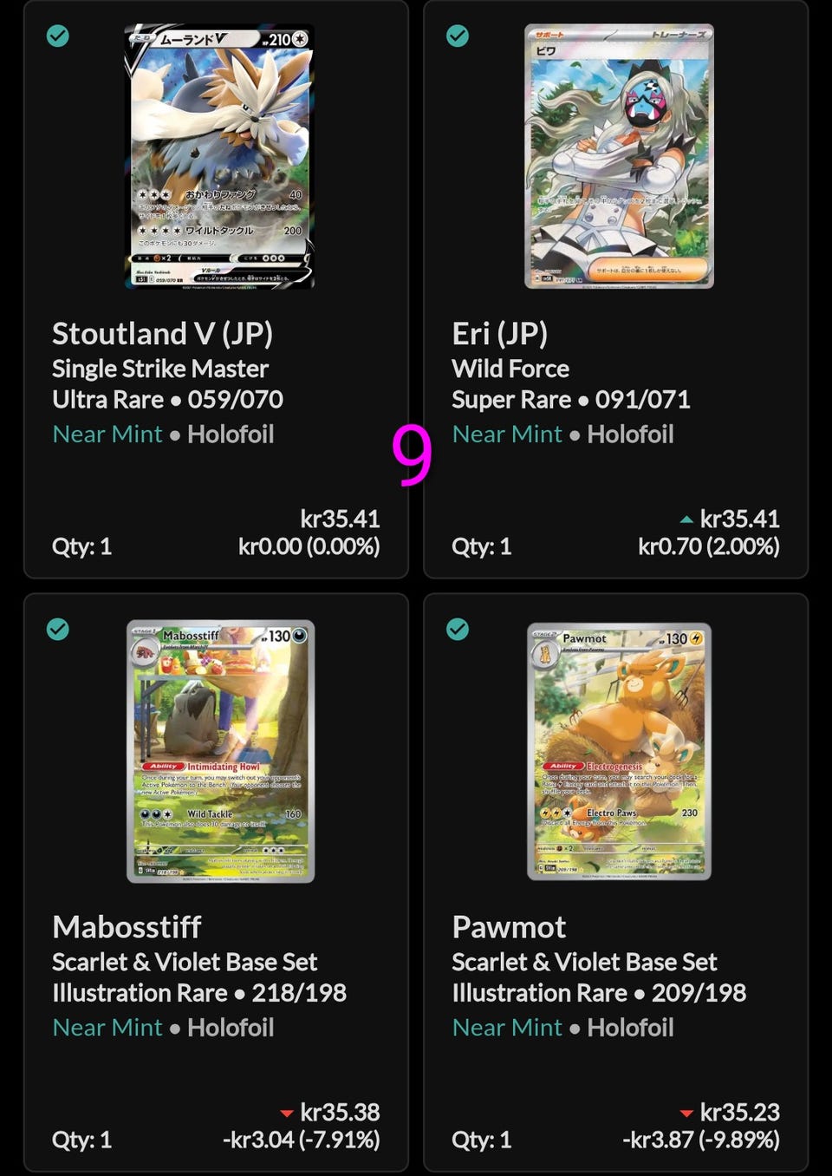This screenshot has width=832, height=1176.
Task: Click the red price-down arrow on Mabosstiff
Action: pyautogui.click(x=286, y=1114)
